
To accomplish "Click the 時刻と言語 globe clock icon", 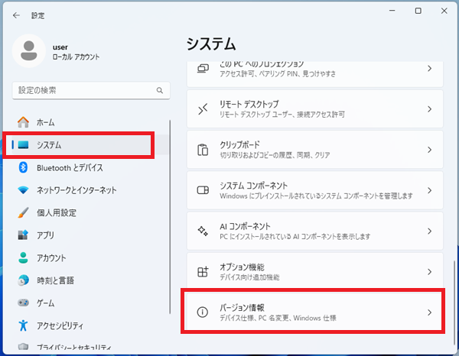I will coord(23,280).
